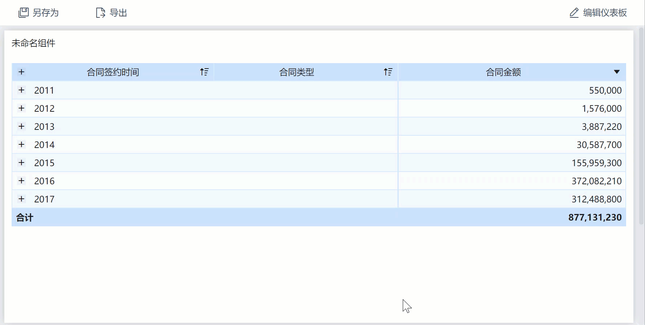Click the 导出 button label
The image size is (645, 325).
[118, 13]
